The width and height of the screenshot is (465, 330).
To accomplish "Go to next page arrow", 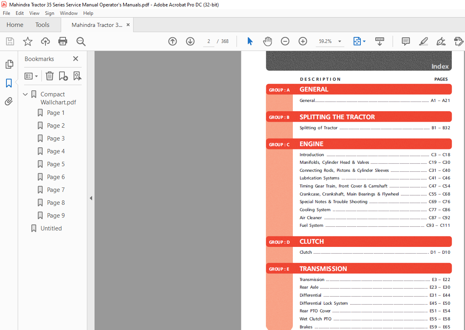I will pos(190,41).
